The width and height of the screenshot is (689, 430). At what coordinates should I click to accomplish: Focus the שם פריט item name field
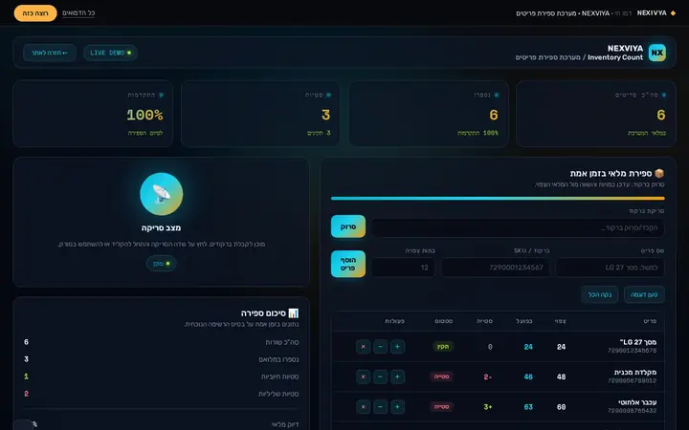pos(610,268)
